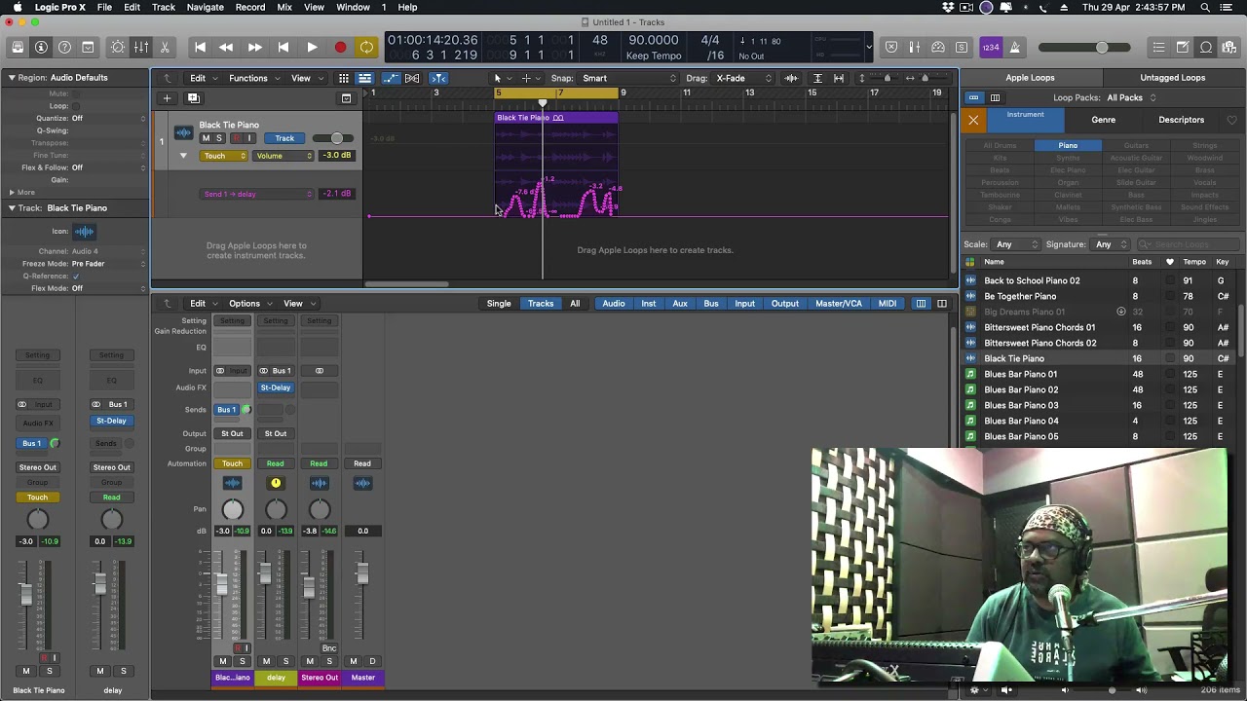
Task: Solo the Black Tie Piano track header
Action: [219, 138]
